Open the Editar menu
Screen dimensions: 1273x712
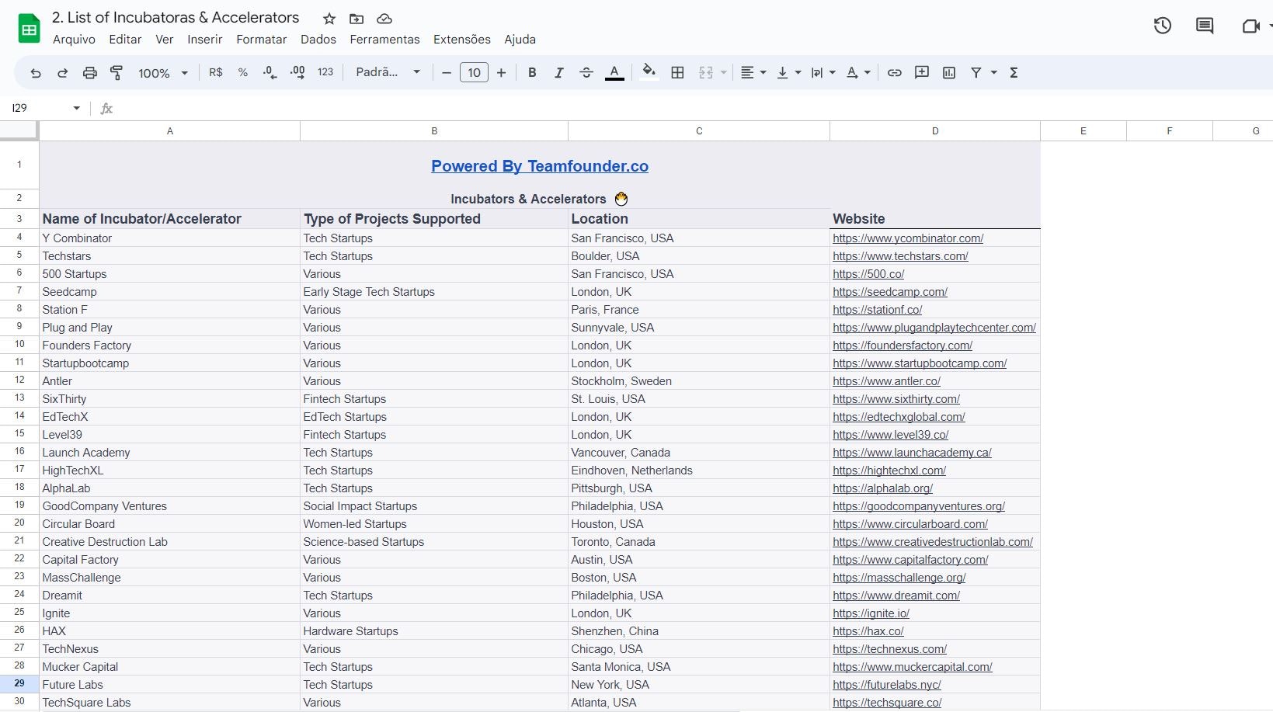click(125, 40)
